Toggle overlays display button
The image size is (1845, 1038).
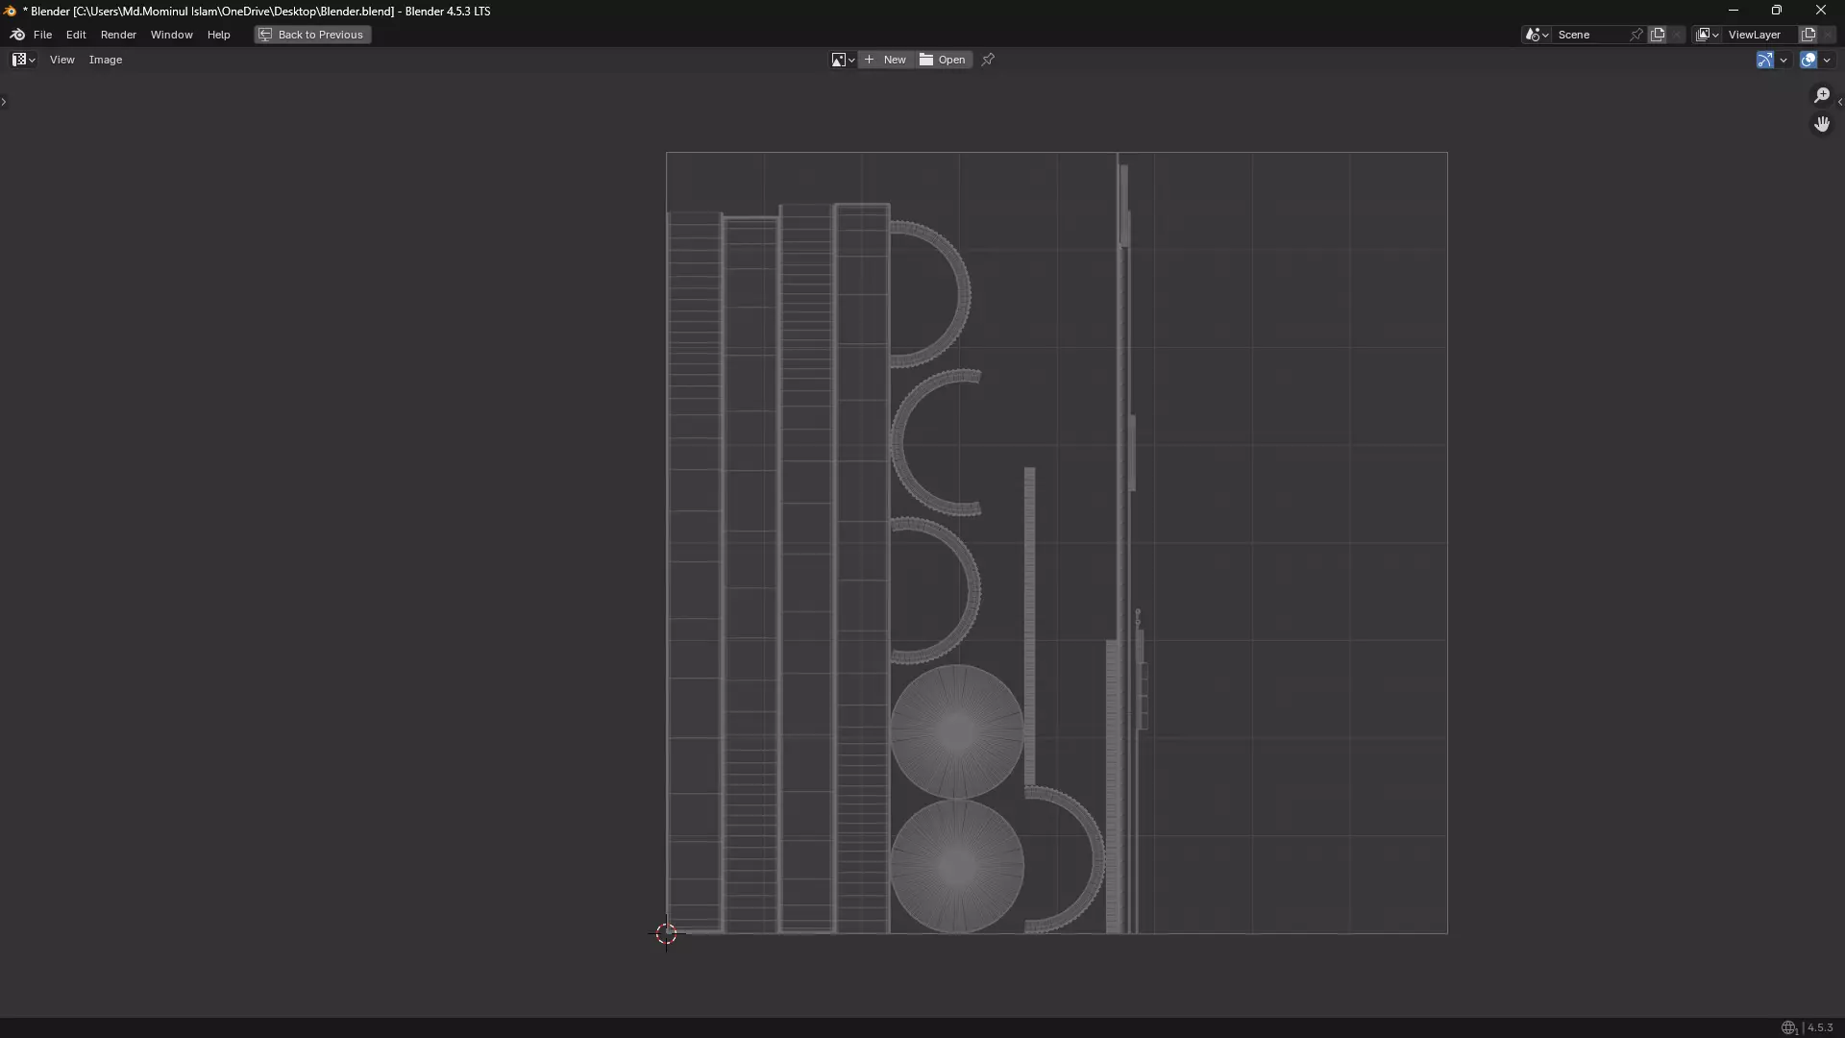click(x=1808, y=60)
